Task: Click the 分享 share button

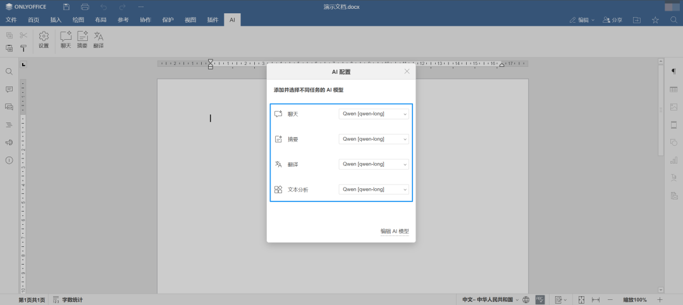Action: [612, 20]
